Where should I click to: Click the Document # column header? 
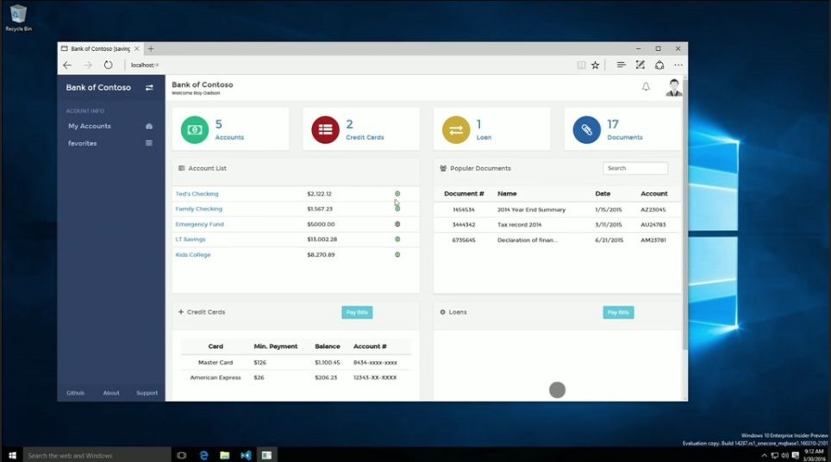(464, 194)
